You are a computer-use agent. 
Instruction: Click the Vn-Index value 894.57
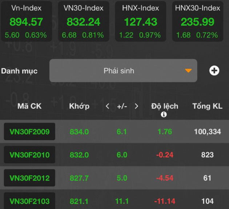click(x=26, y=22)
